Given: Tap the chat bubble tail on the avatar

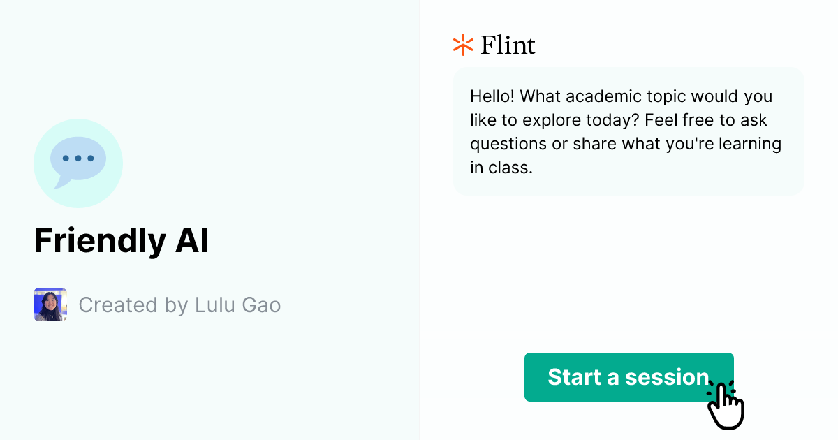Looking at the screenshot, I should [x=59, y=184].
